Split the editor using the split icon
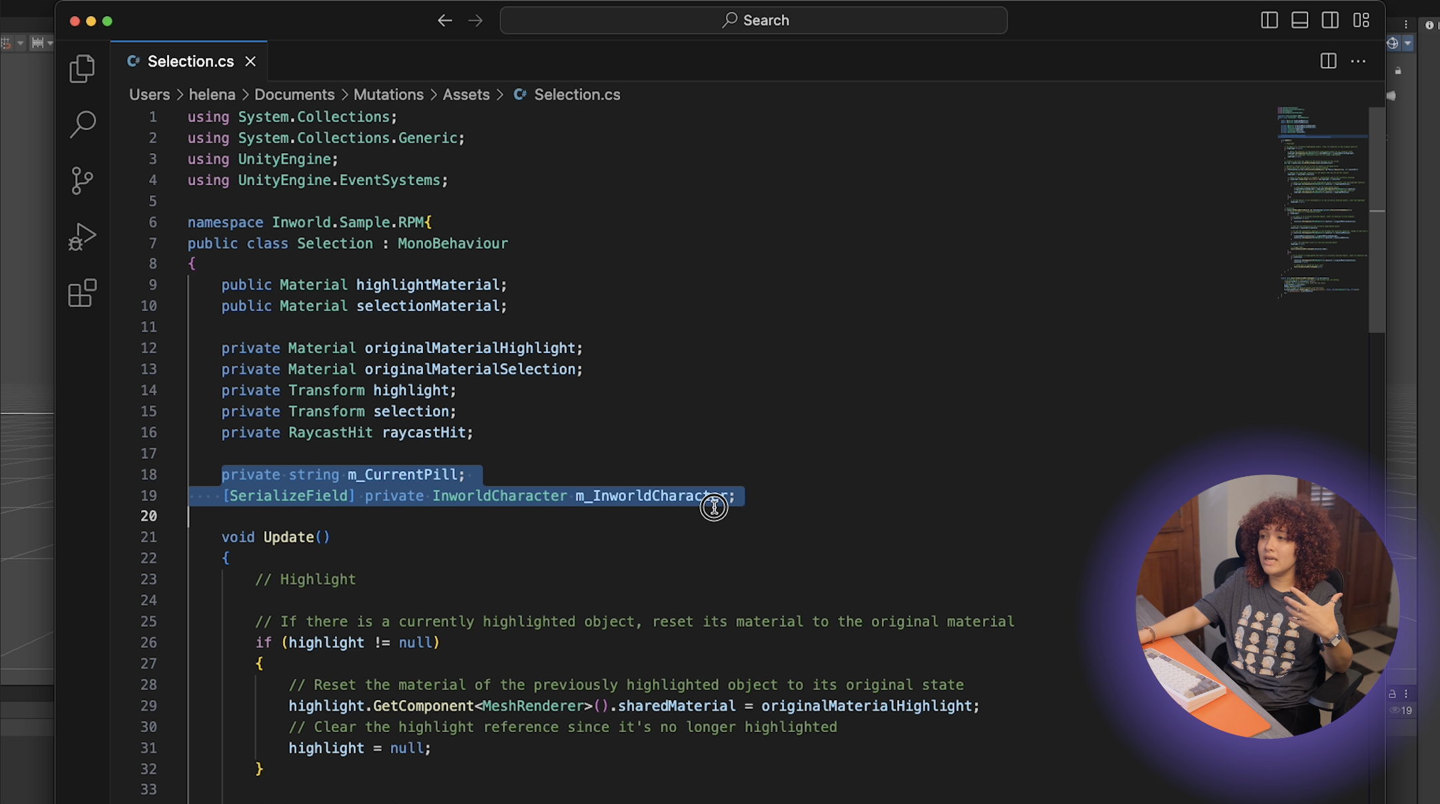The height and width of the screenshot is (804, 1440). click(x=1328, y=61)
